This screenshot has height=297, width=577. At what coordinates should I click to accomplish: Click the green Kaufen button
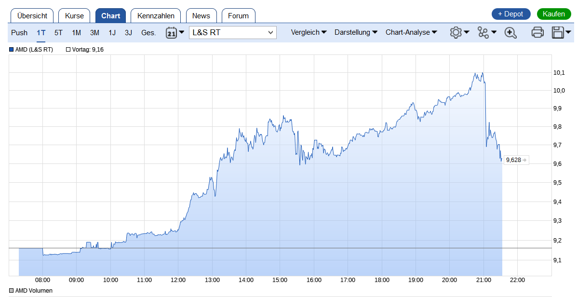pos(554,14)
